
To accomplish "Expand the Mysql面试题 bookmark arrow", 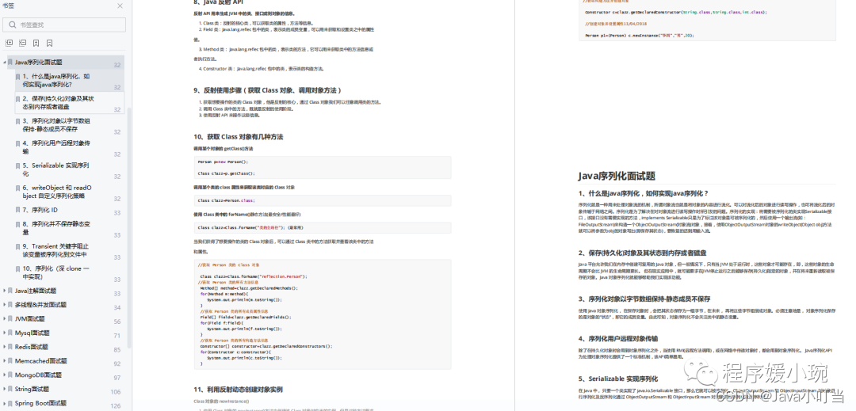I will tap(5, 333).
